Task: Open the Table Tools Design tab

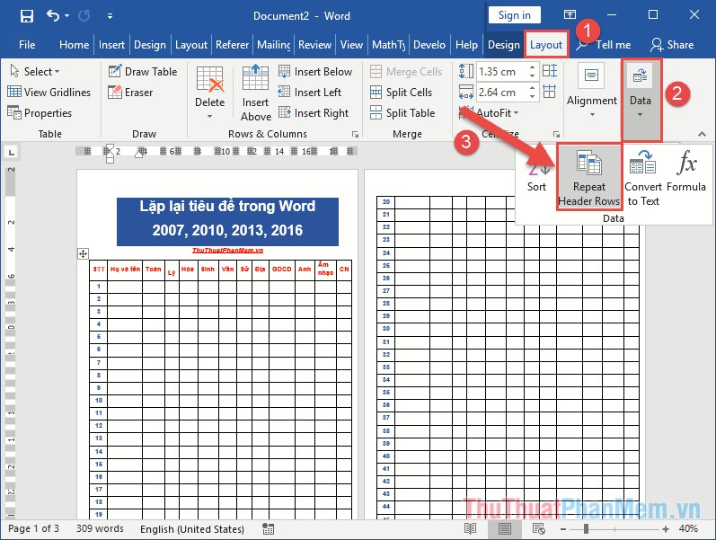Action: tap(504, 45)
